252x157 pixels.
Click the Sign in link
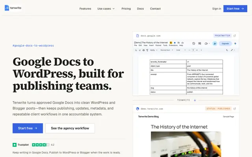(x=217, y=9)
